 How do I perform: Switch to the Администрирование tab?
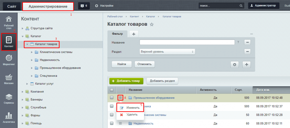tap(48, 6)
